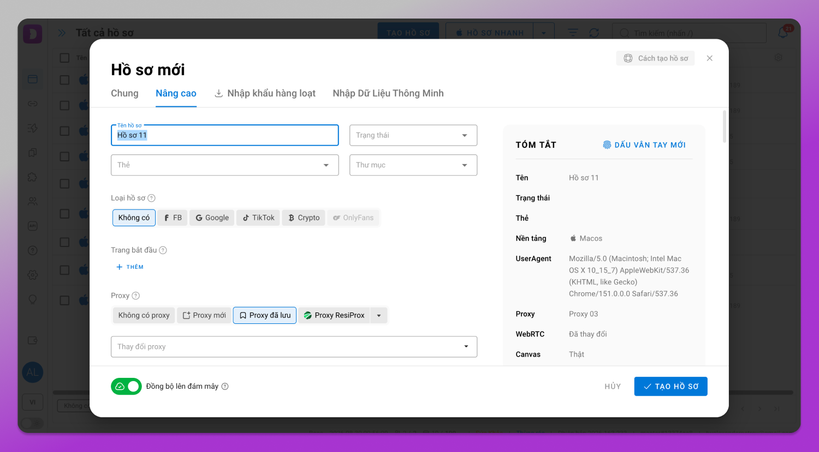Click Dấu vân tay mới
Screen dimensions: 819x452
pos(644,145)
